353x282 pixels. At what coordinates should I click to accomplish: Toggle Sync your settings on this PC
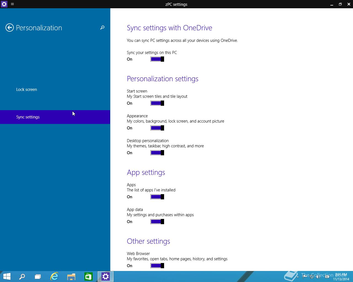(157, 59)
